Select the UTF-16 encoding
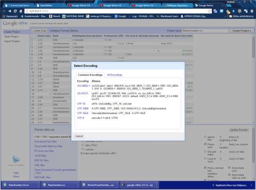The width and height of the screenshot is (256, 190). 81,104
